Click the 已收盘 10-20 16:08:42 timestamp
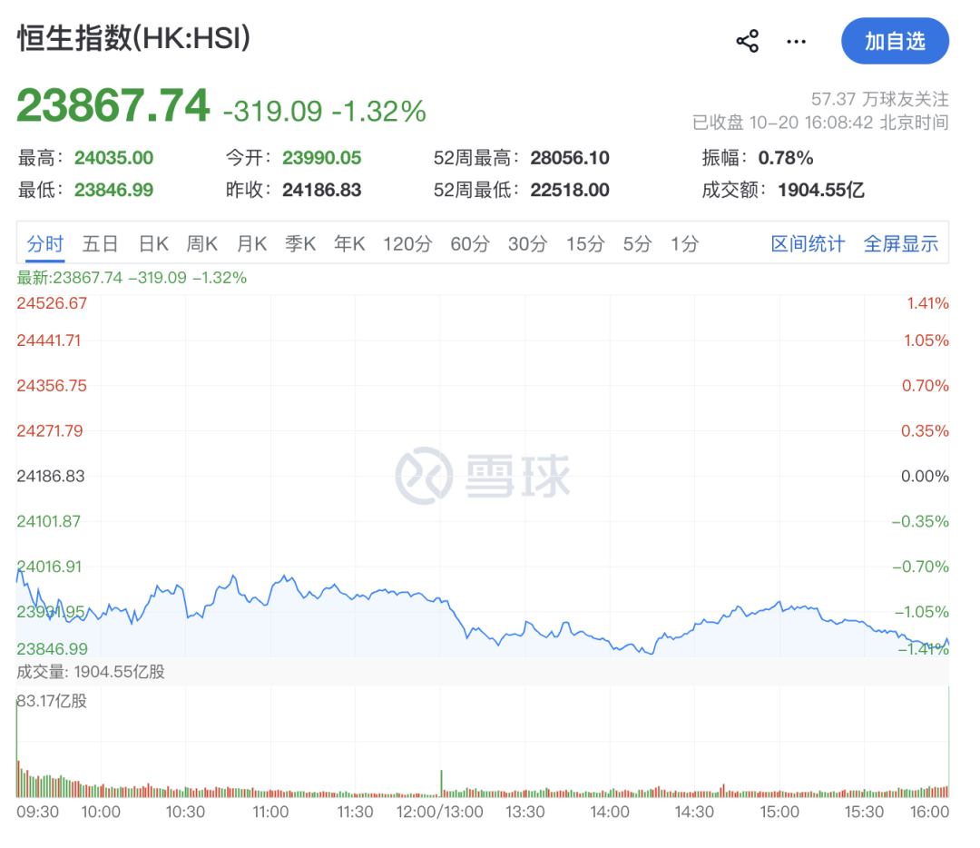Viewport: 980px width, 848px height. [x=820, y=122]
